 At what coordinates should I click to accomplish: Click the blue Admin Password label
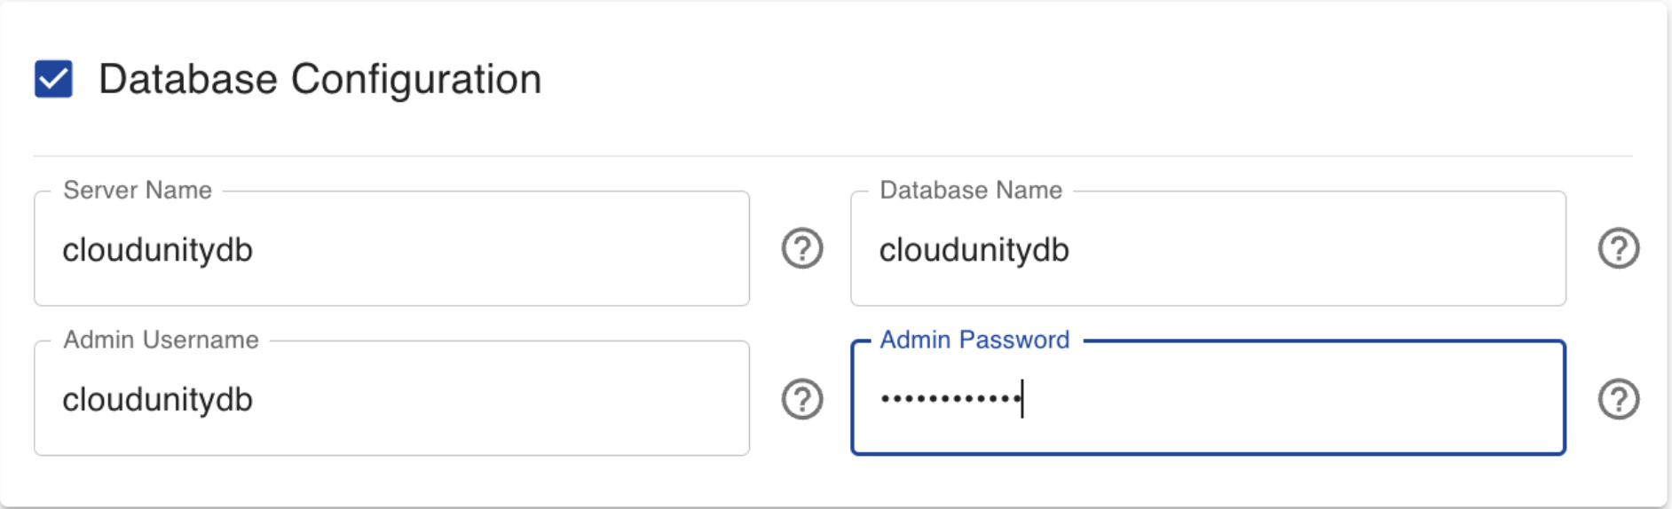pyautogui.click(x=974, y=341)
